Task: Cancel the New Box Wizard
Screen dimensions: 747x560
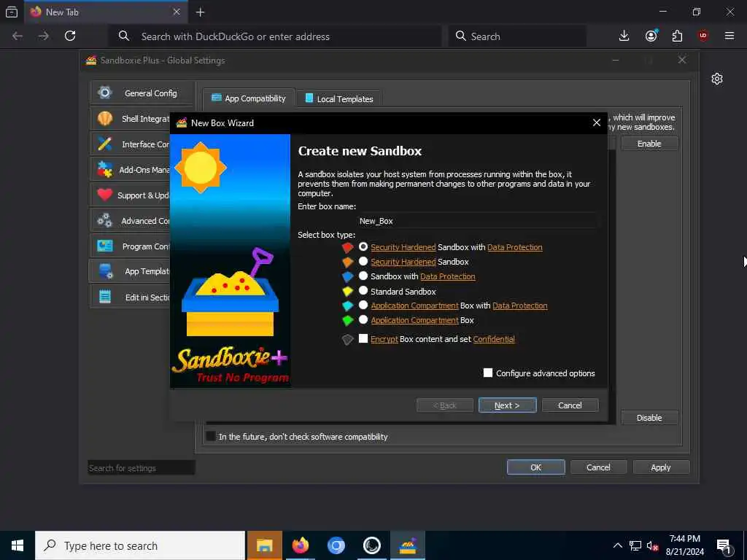Action: coord(570,405)
